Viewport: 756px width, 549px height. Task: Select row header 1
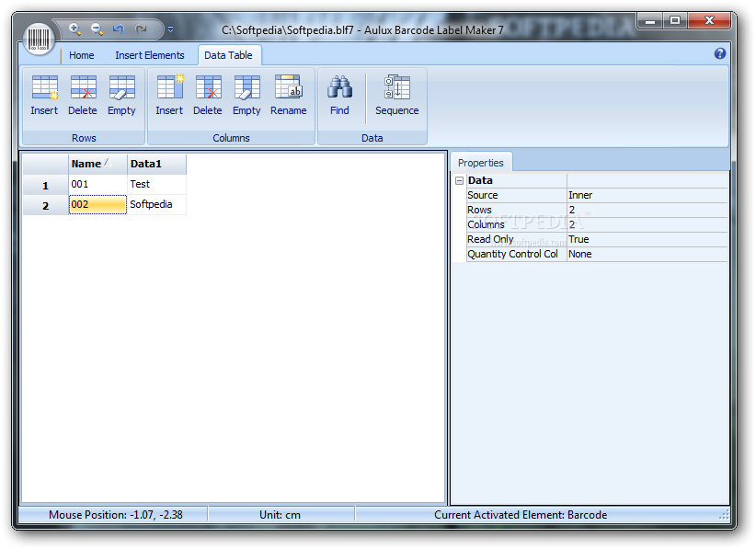point(46,185)
